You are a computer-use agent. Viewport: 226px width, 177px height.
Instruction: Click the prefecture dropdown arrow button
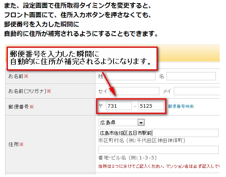click(141, 123)
